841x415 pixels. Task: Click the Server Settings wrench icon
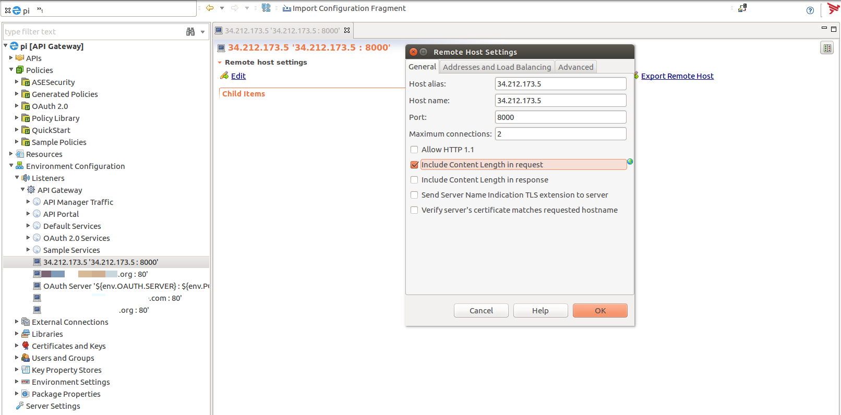20,406
